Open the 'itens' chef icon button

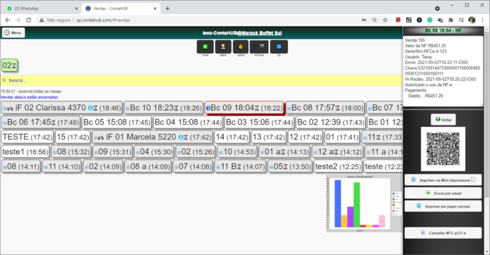[x=223, y=46]
